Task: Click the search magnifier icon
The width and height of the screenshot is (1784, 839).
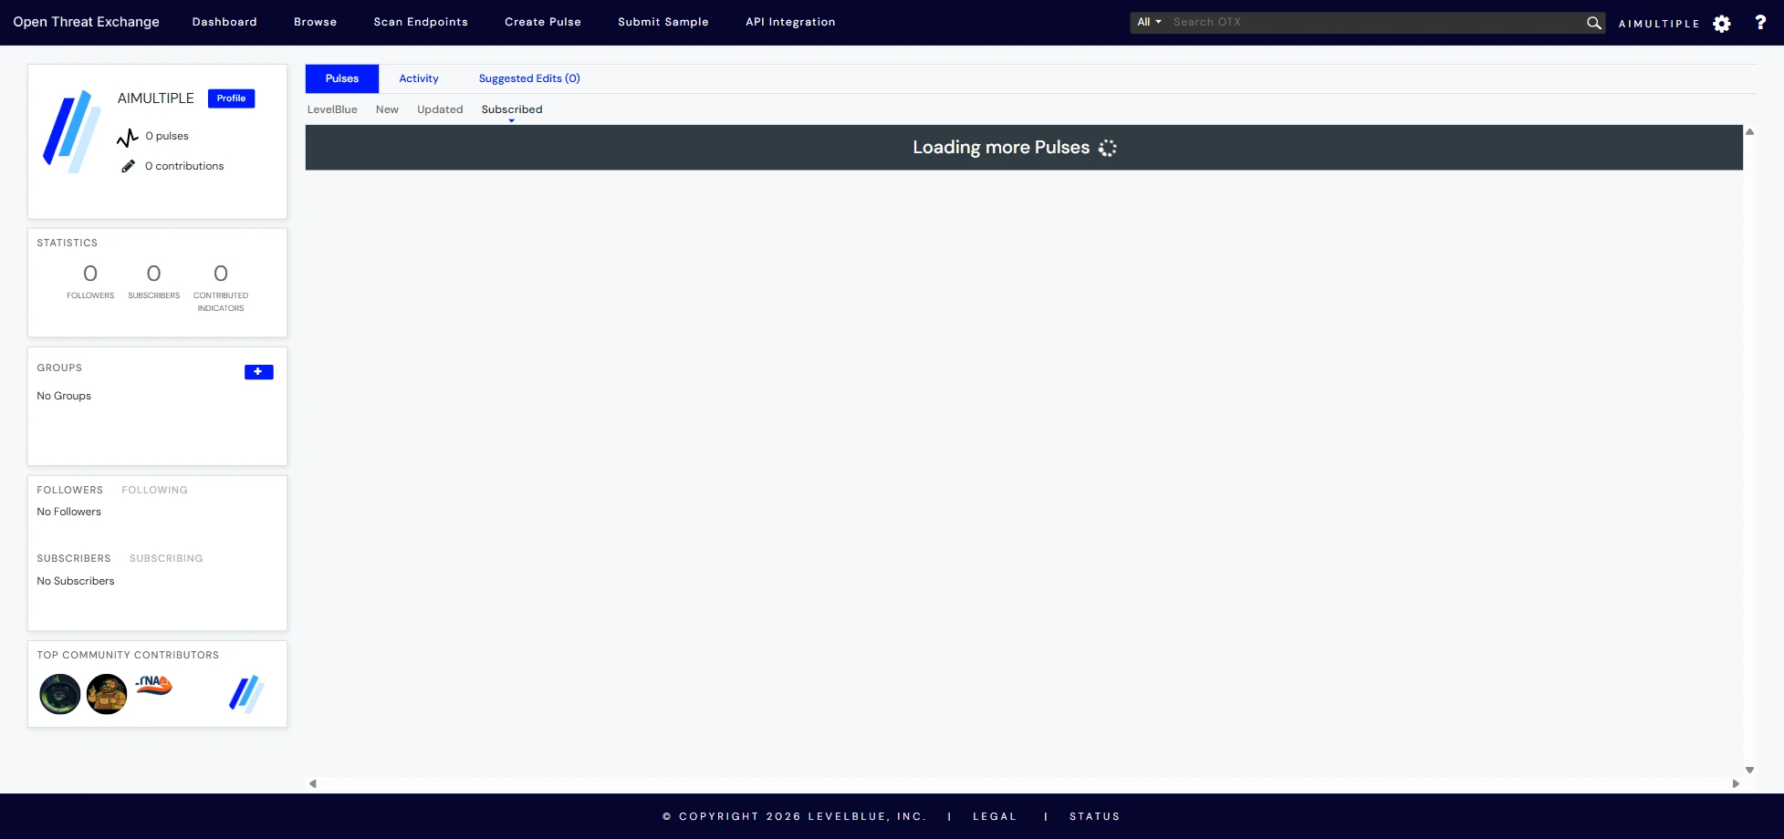Action: (x=1593, y=23)
